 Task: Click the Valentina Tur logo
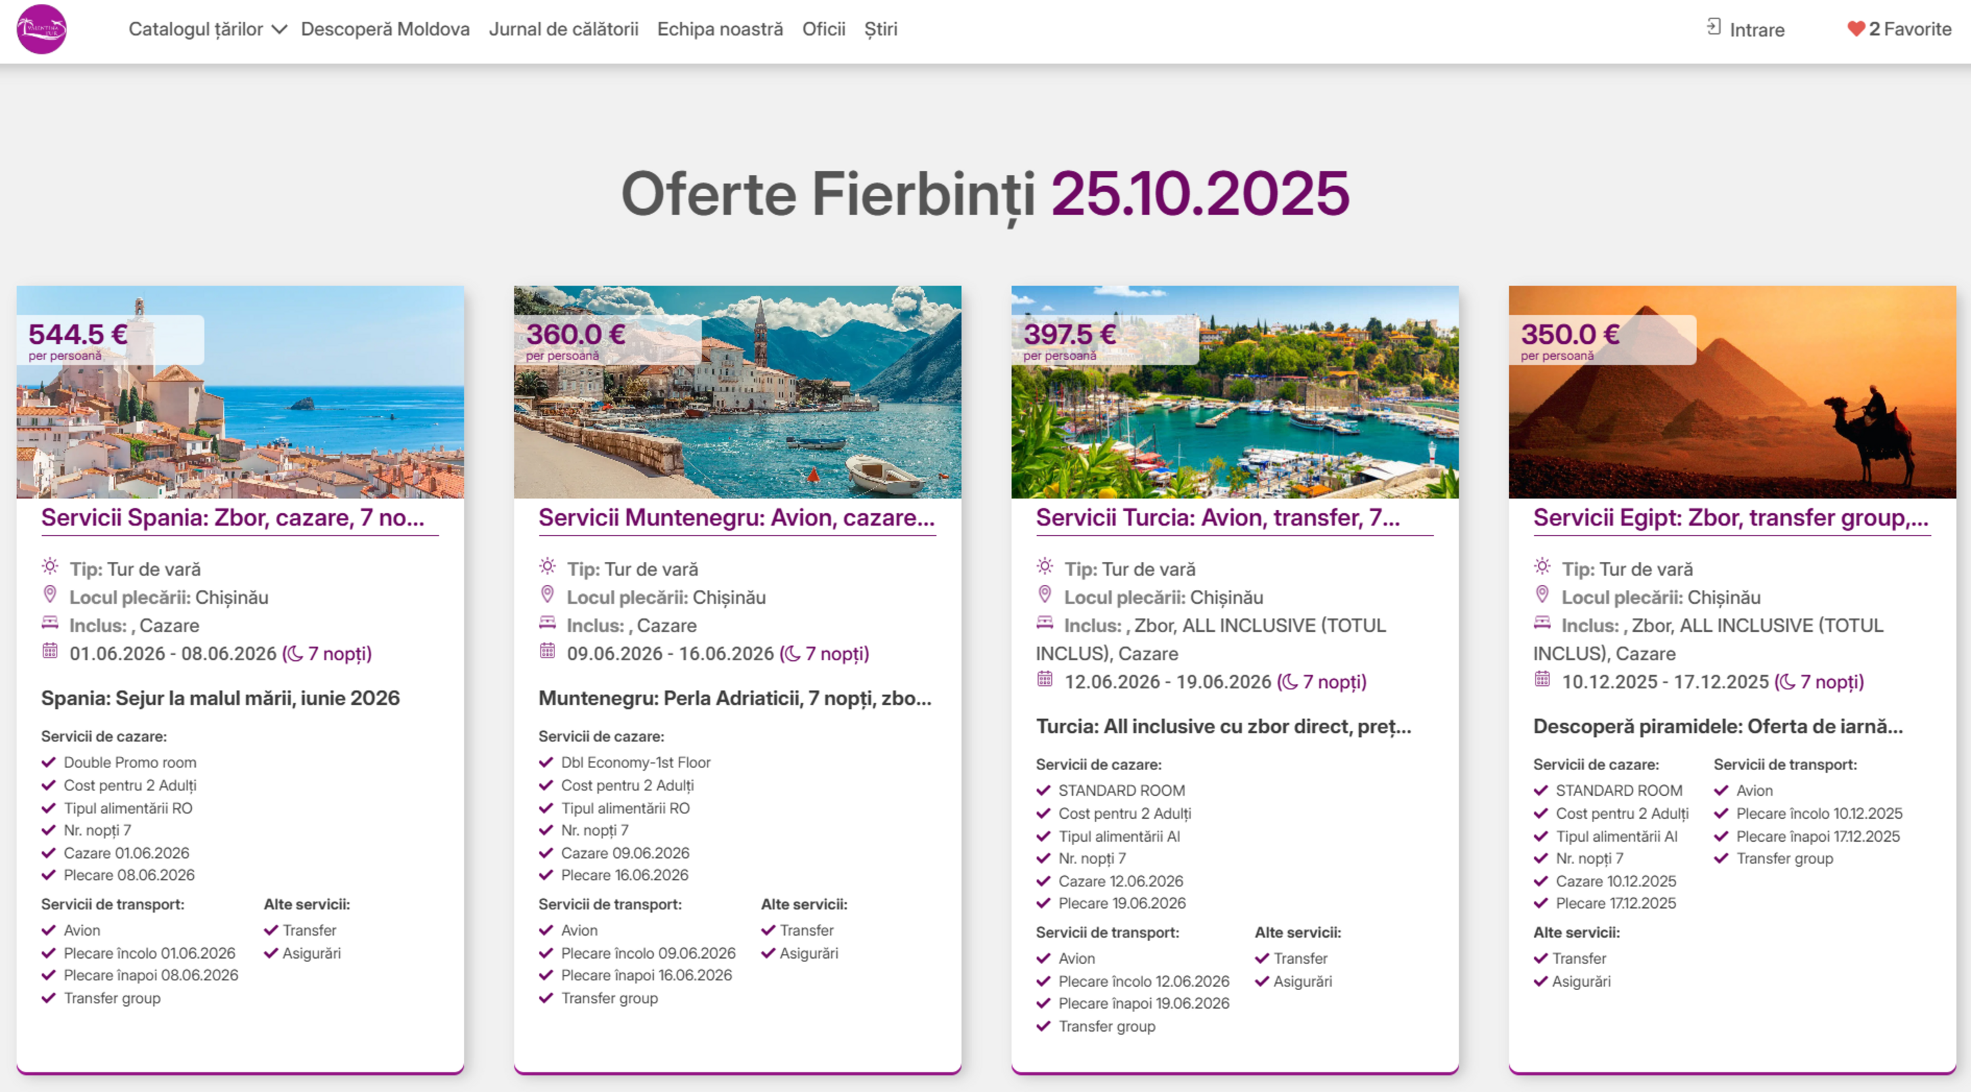point(43,31)
